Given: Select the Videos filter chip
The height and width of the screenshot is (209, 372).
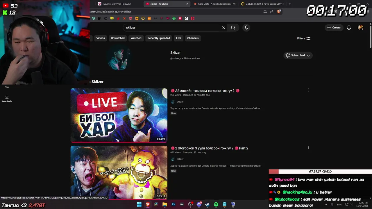Looking at the screenshot, I should (101, 38).
